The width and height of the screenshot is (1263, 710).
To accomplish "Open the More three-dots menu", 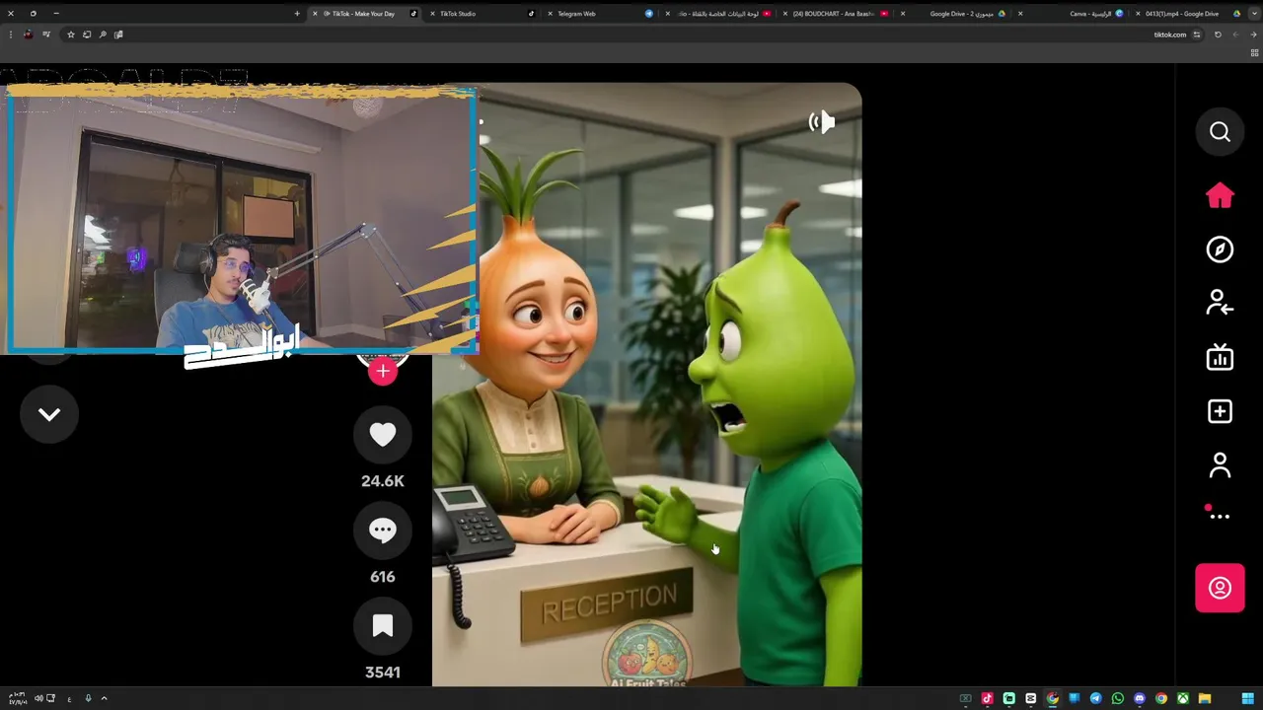I will [x=1220, y=516].
